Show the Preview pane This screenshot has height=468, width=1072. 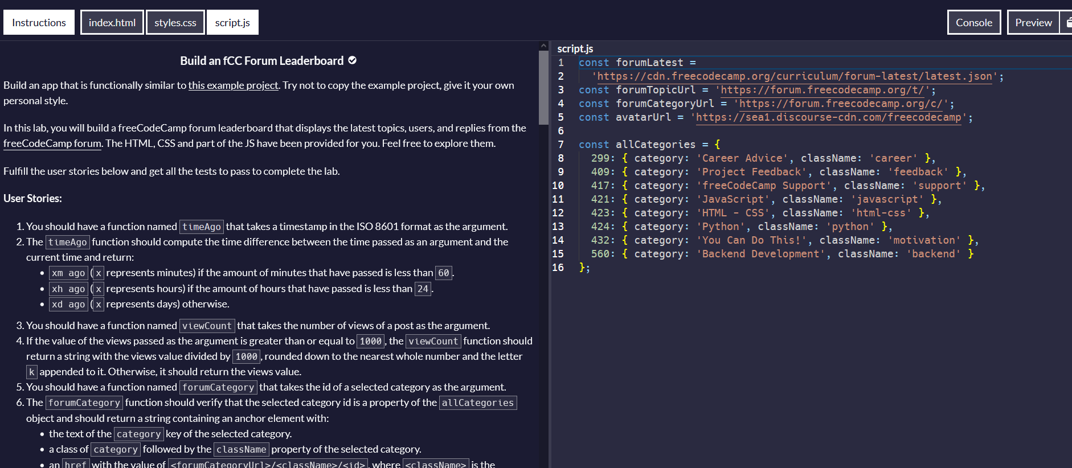(1033, 22)
